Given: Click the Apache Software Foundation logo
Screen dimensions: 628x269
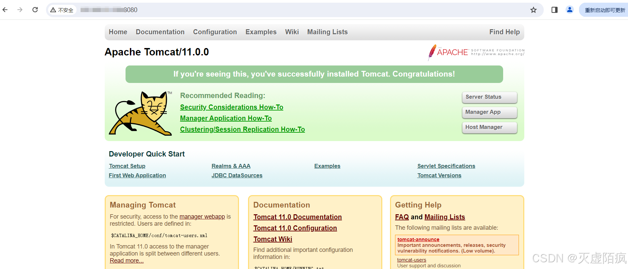Looking at the screenshot, I should pyautogui.click(x=476, y=52).
